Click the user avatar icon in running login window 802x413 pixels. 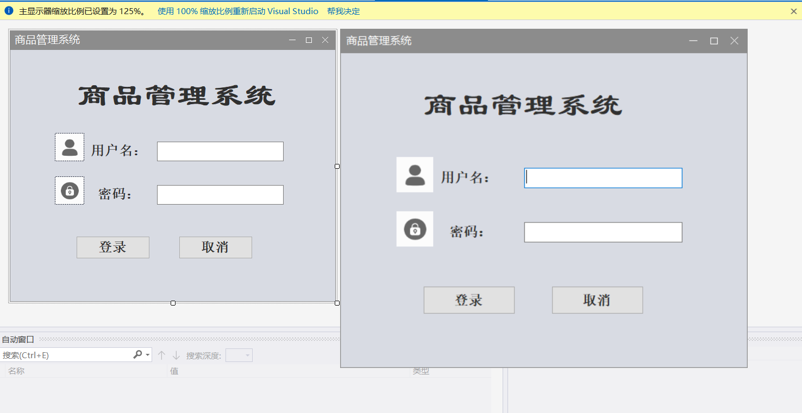click(x=415, y=175)
